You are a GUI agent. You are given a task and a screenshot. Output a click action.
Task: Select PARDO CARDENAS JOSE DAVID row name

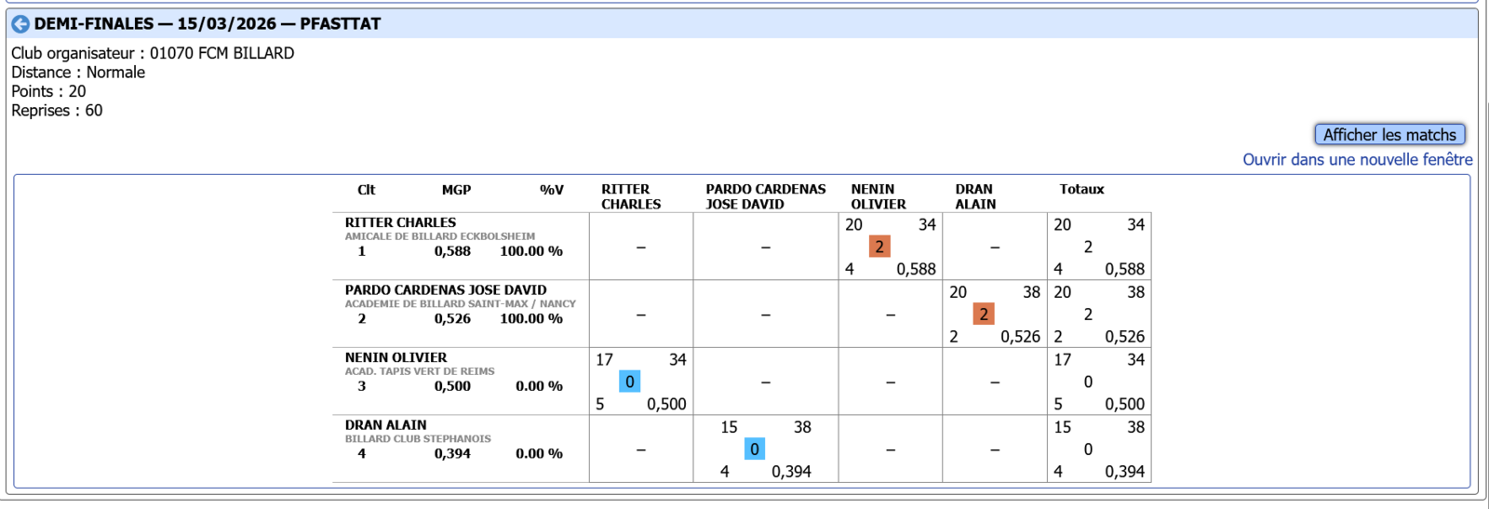click(445, 290)
